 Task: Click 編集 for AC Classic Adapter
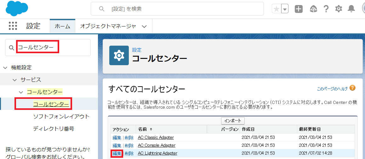117,137
